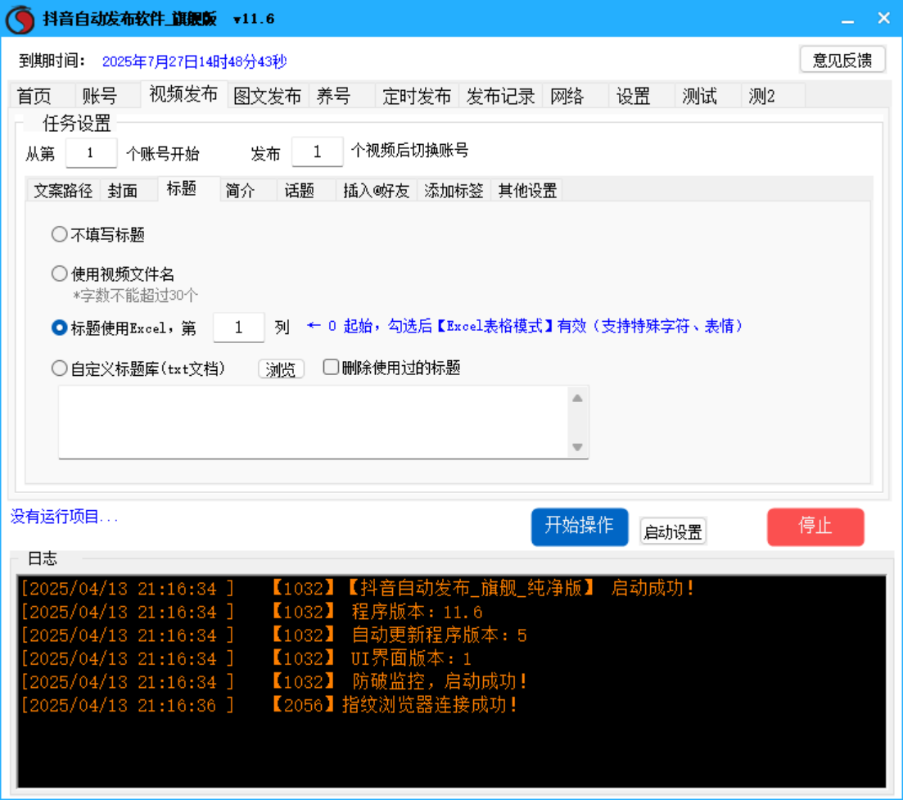Image resolution: width=903 pixels, height=800 pixels.
Task: Open the 图文发布 tab
Action: [x=268, y=96]
